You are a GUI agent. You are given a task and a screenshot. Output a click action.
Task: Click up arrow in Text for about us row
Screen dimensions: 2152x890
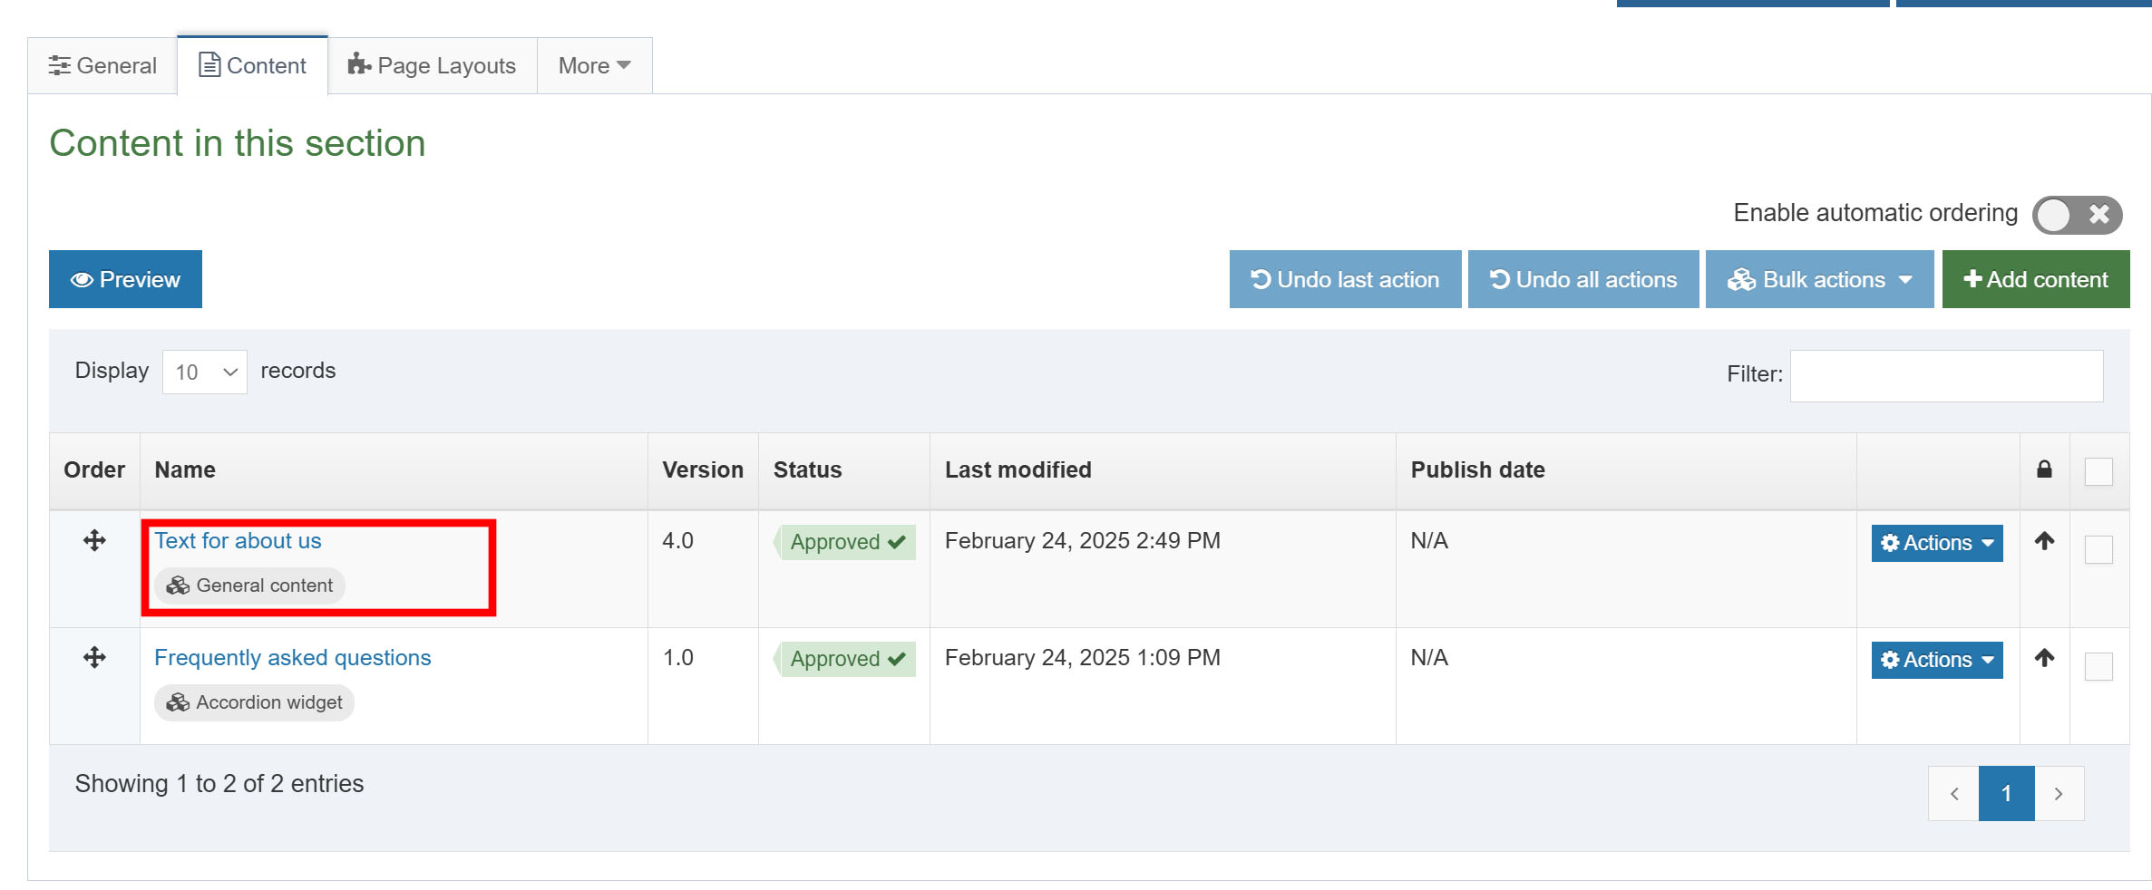pyautogui.click(x=2044, y=542)
